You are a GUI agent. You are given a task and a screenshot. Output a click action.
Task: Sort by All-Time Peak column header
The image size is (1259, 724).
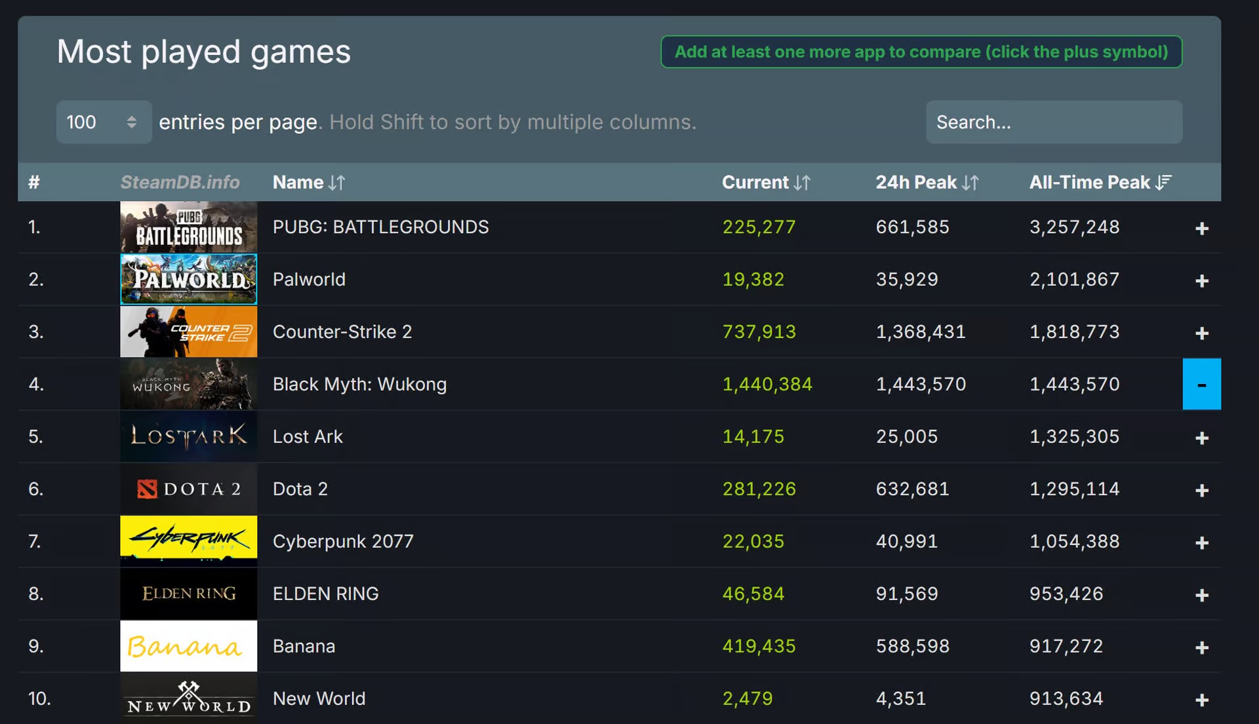(1100, 182)
